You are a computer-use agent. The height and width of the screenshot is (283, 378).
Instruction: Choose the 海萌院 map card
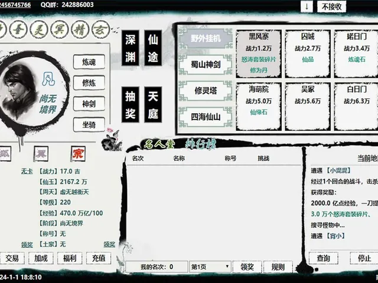coord(259,107)
